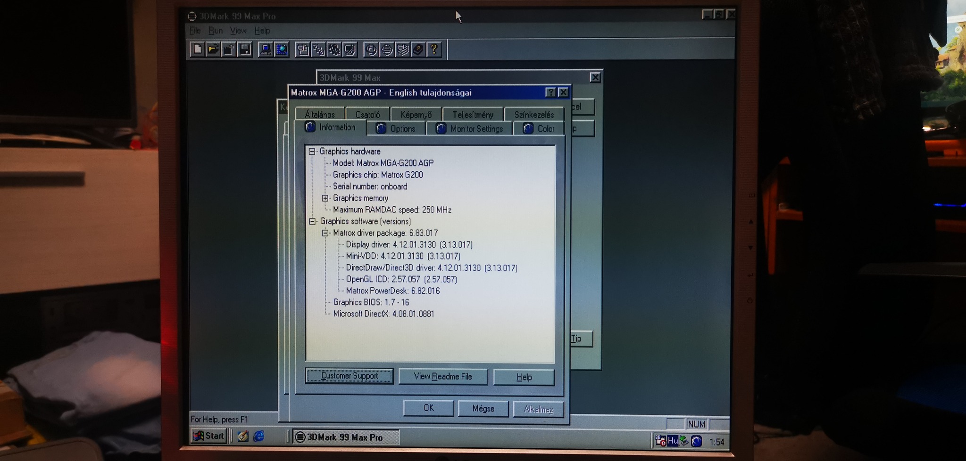This screenshot has width=966, height=461.
Task: Open the Start menu
Action: click(x=209, y=436)
